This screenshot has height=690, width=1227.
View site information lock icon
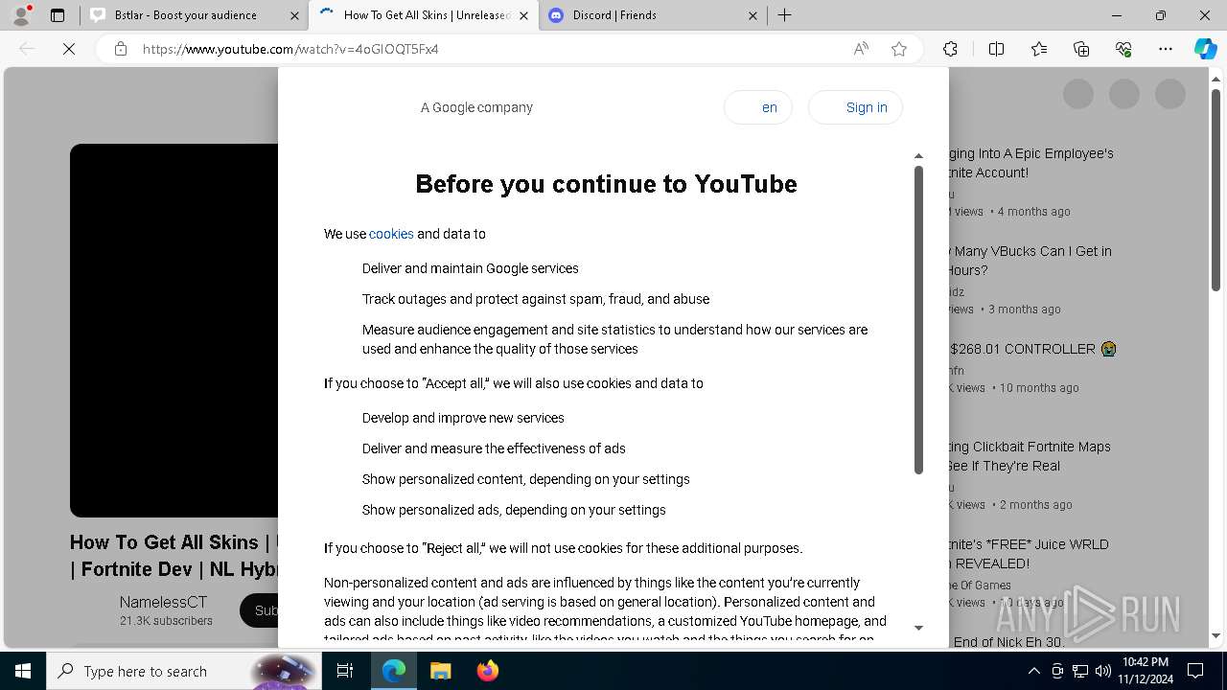[x=120, y=49]
